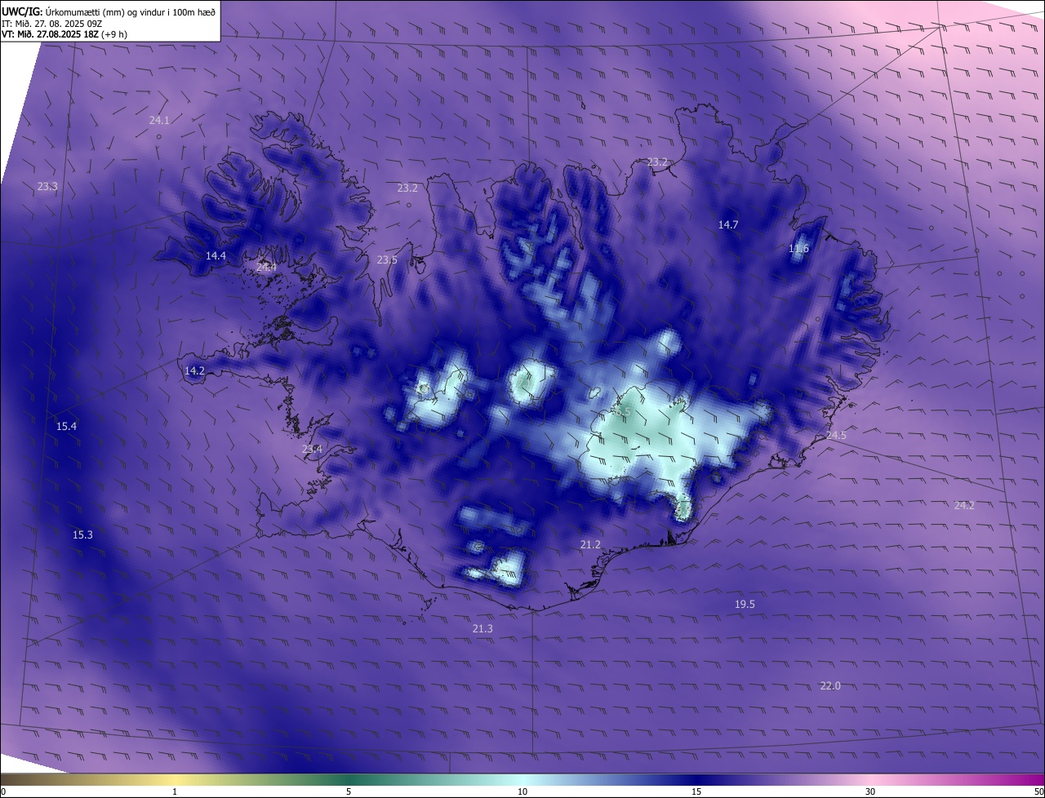Select the valid time line 'VT: Mið. 27.08.2025 18Z (+9 h)'
The width and height of the screenshot is (1045, 798).
[64, 34]
